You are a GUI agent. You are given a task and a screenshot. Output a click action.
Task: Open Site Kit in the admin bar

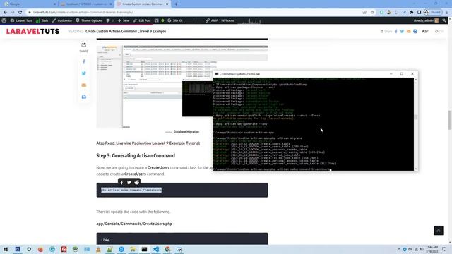pyautogui.click(x=175, y=20)
